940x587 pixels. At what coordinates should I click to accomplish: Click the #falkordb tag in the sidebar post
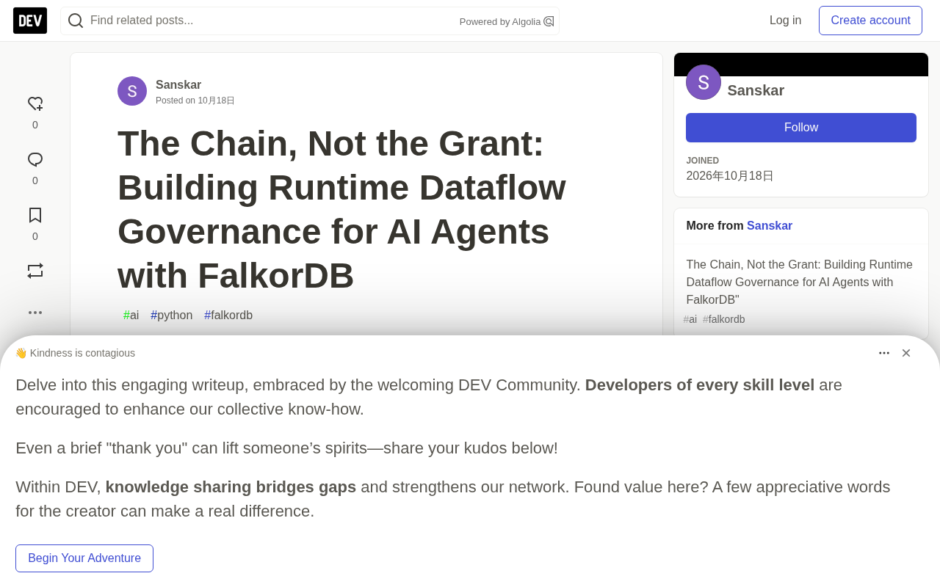[x=724, y=319]
